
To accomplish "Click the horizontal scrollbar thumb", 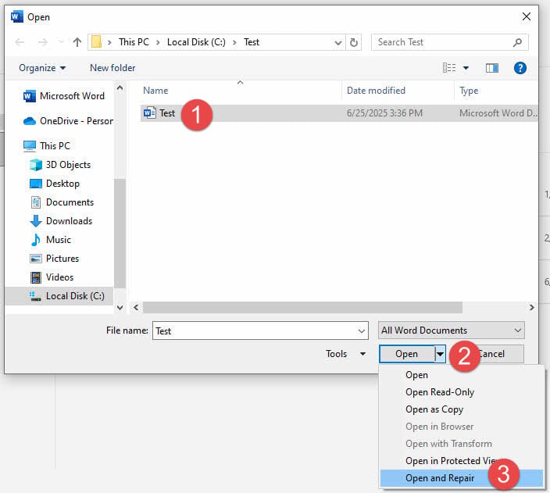I will click(302, 307).
